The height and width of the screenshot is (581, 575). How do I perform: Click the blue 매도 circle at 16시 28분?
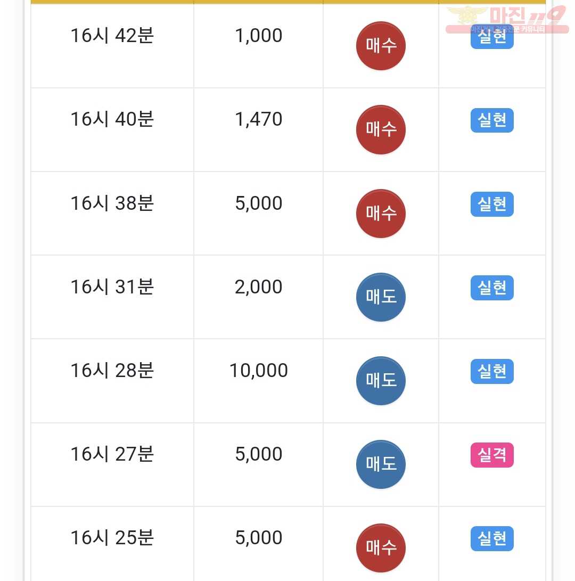tap(381, 381)
